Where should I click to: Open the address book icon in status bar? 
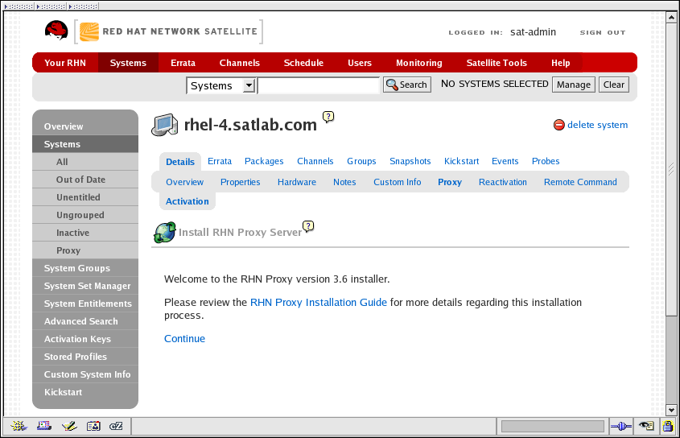click(x=93, y=426)
